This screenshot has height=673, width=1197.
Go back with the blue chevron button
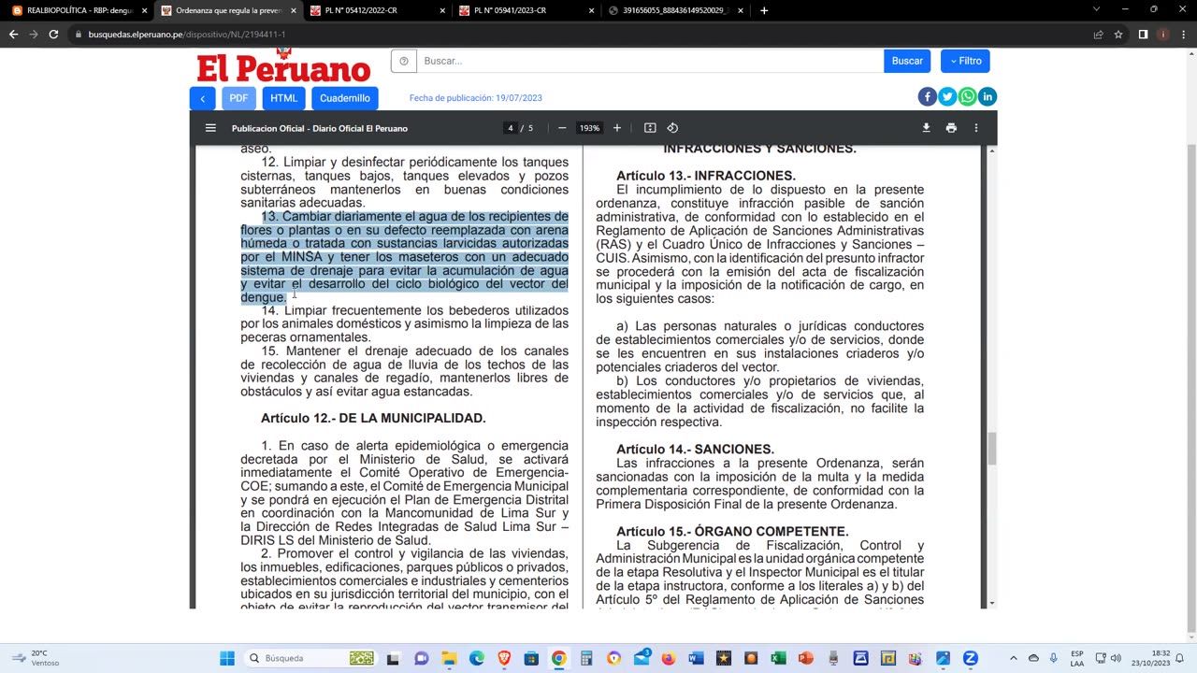[x=202, y=98]
